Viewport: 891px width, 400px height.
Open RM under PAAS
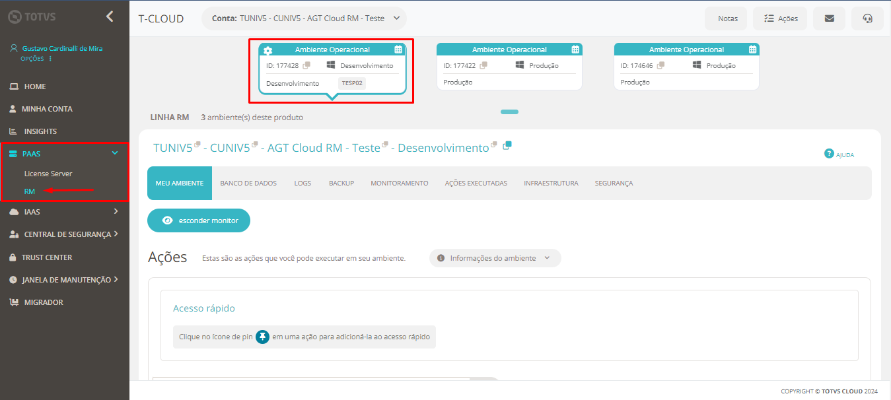click(x=29, y=191)
